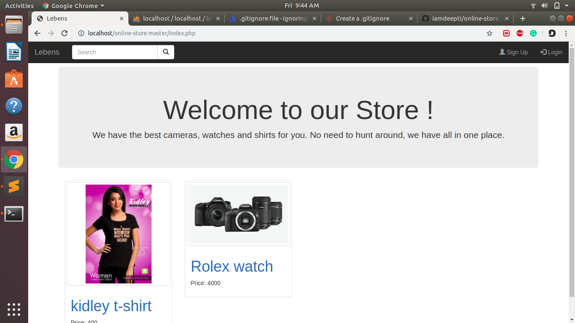
Task: Click into the Search input field
Action: coord(115,52)
